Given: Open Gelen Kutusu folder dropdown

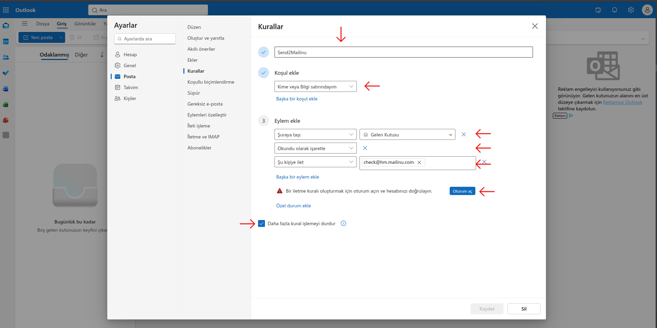Looking at the screenshot, I should click(407, 134).
